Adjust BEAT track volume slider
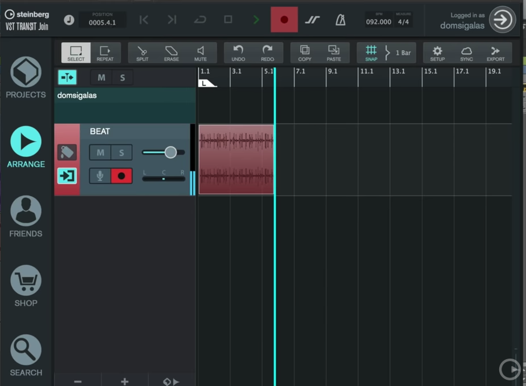Image resolution: width=526 pixels, height=386 pixels. point(164,152)
